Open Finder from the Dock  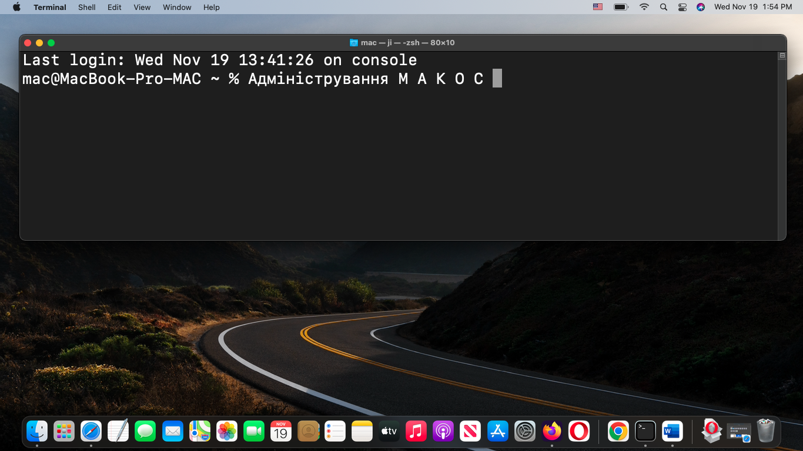click(x=37, y=432)
